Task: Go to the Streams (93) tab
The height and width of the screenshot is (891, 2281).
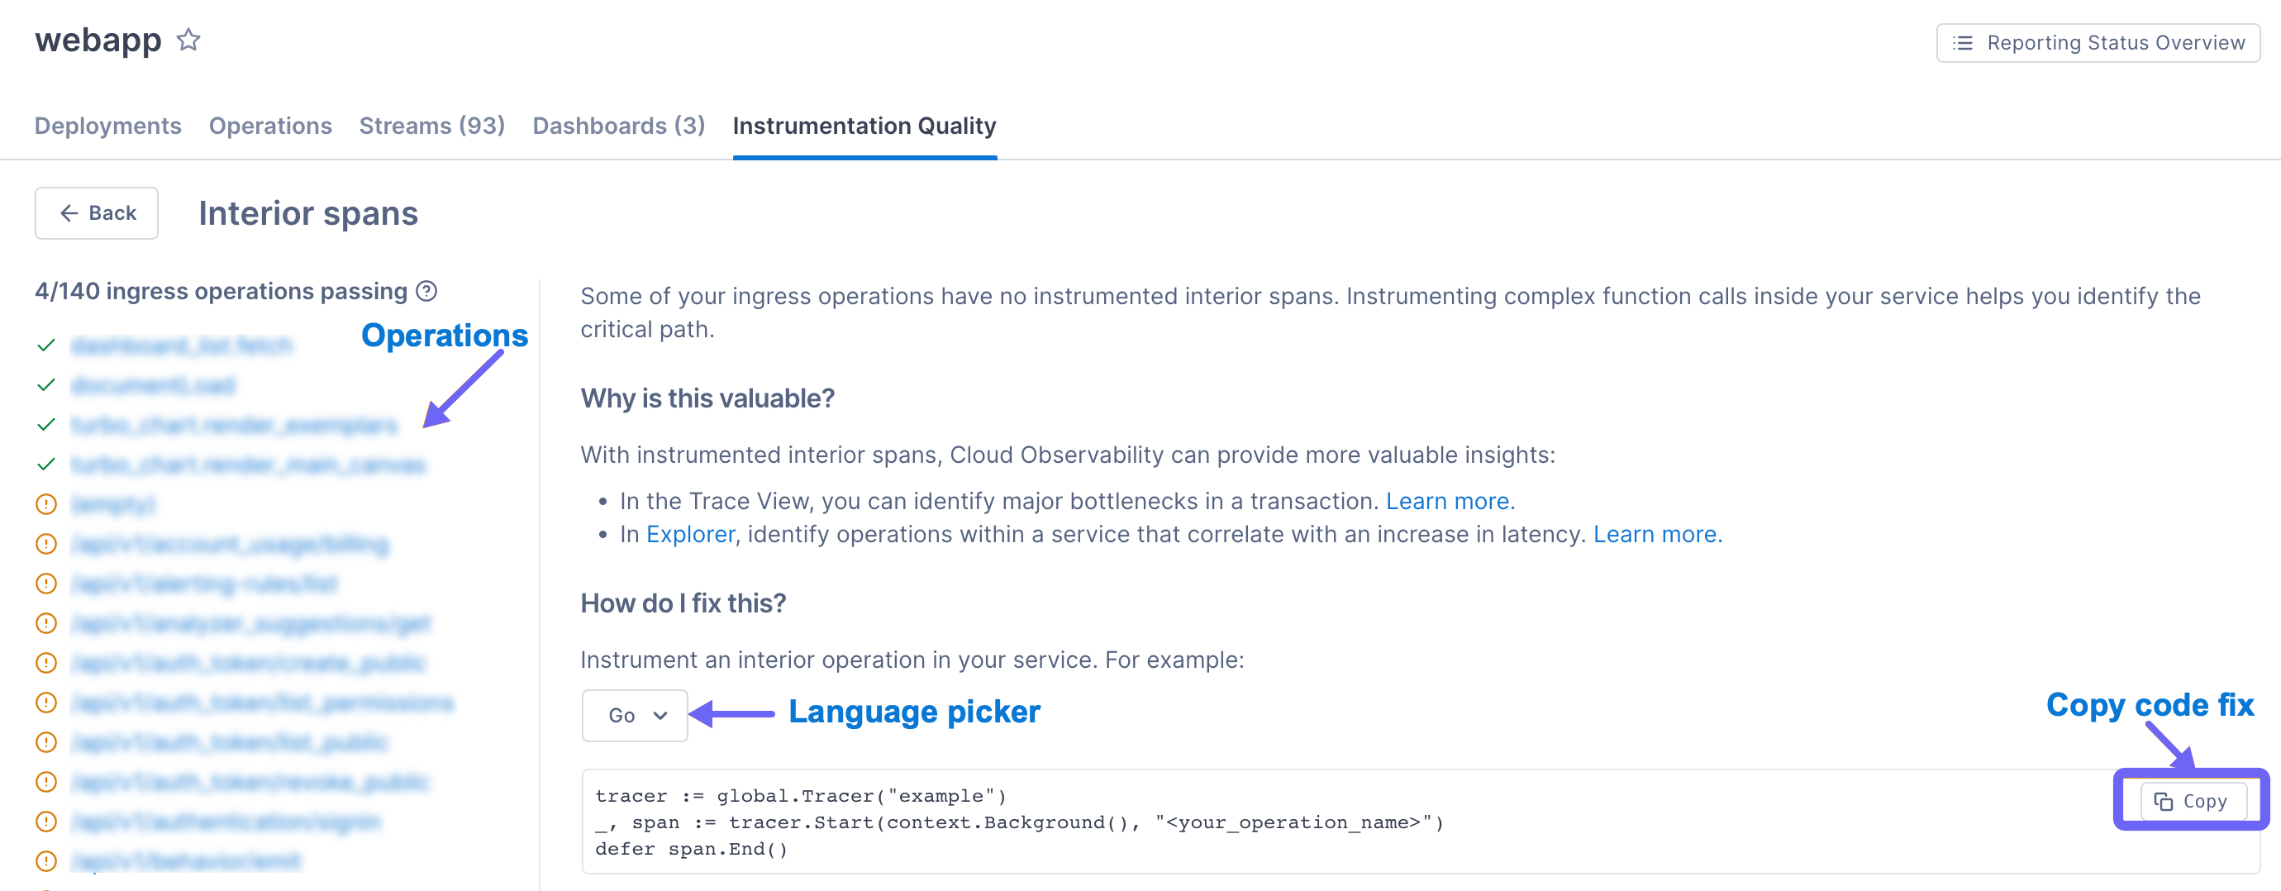Action: tap(432, 126)
